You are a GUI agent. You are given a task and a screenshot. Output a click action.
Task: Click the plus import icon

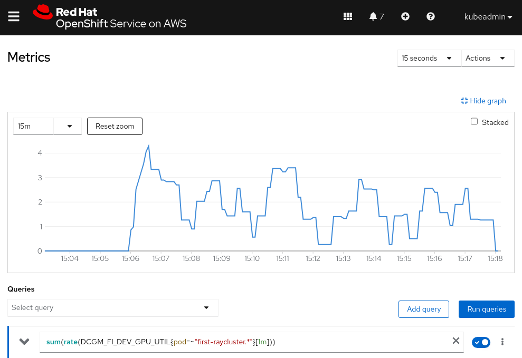[x=405, y=17]
